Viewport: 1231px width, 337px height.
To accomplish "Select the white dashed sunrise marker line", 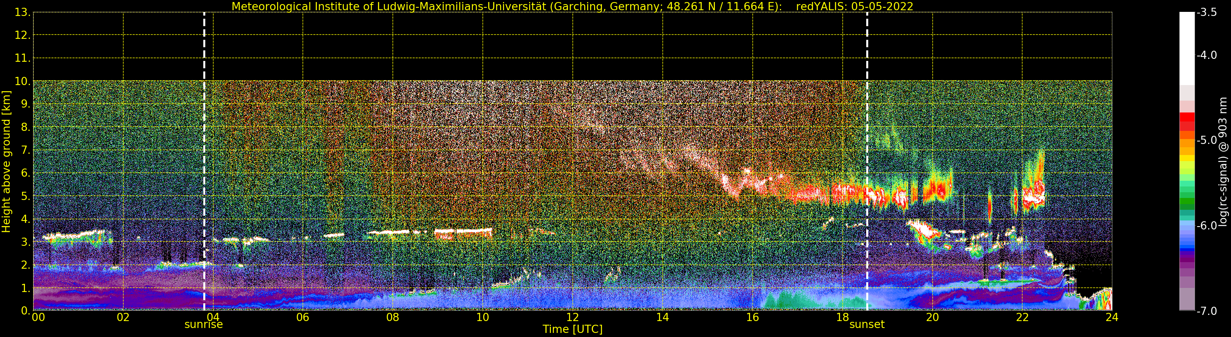I will (204, 162).
